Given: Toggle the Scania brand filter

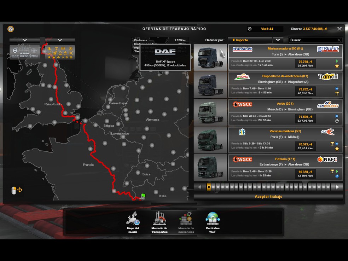Looking at the screenshot, I should coord(24,53).
